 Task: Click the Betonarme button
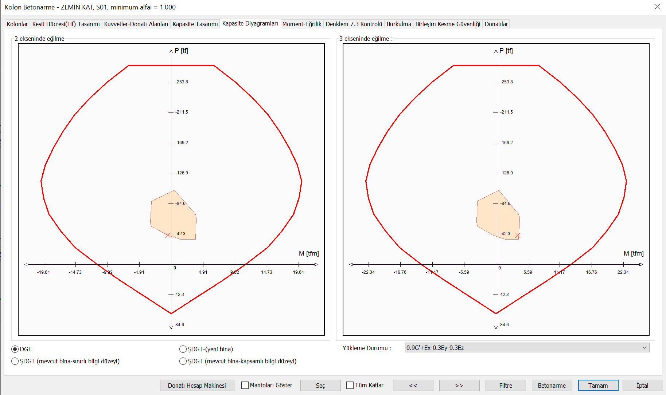[x=552, y=385]
